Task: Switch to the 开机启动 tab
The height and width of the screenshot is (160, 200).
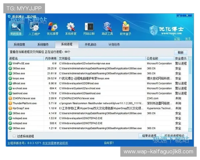Action: pyautogui.click(x=90, y=44)
